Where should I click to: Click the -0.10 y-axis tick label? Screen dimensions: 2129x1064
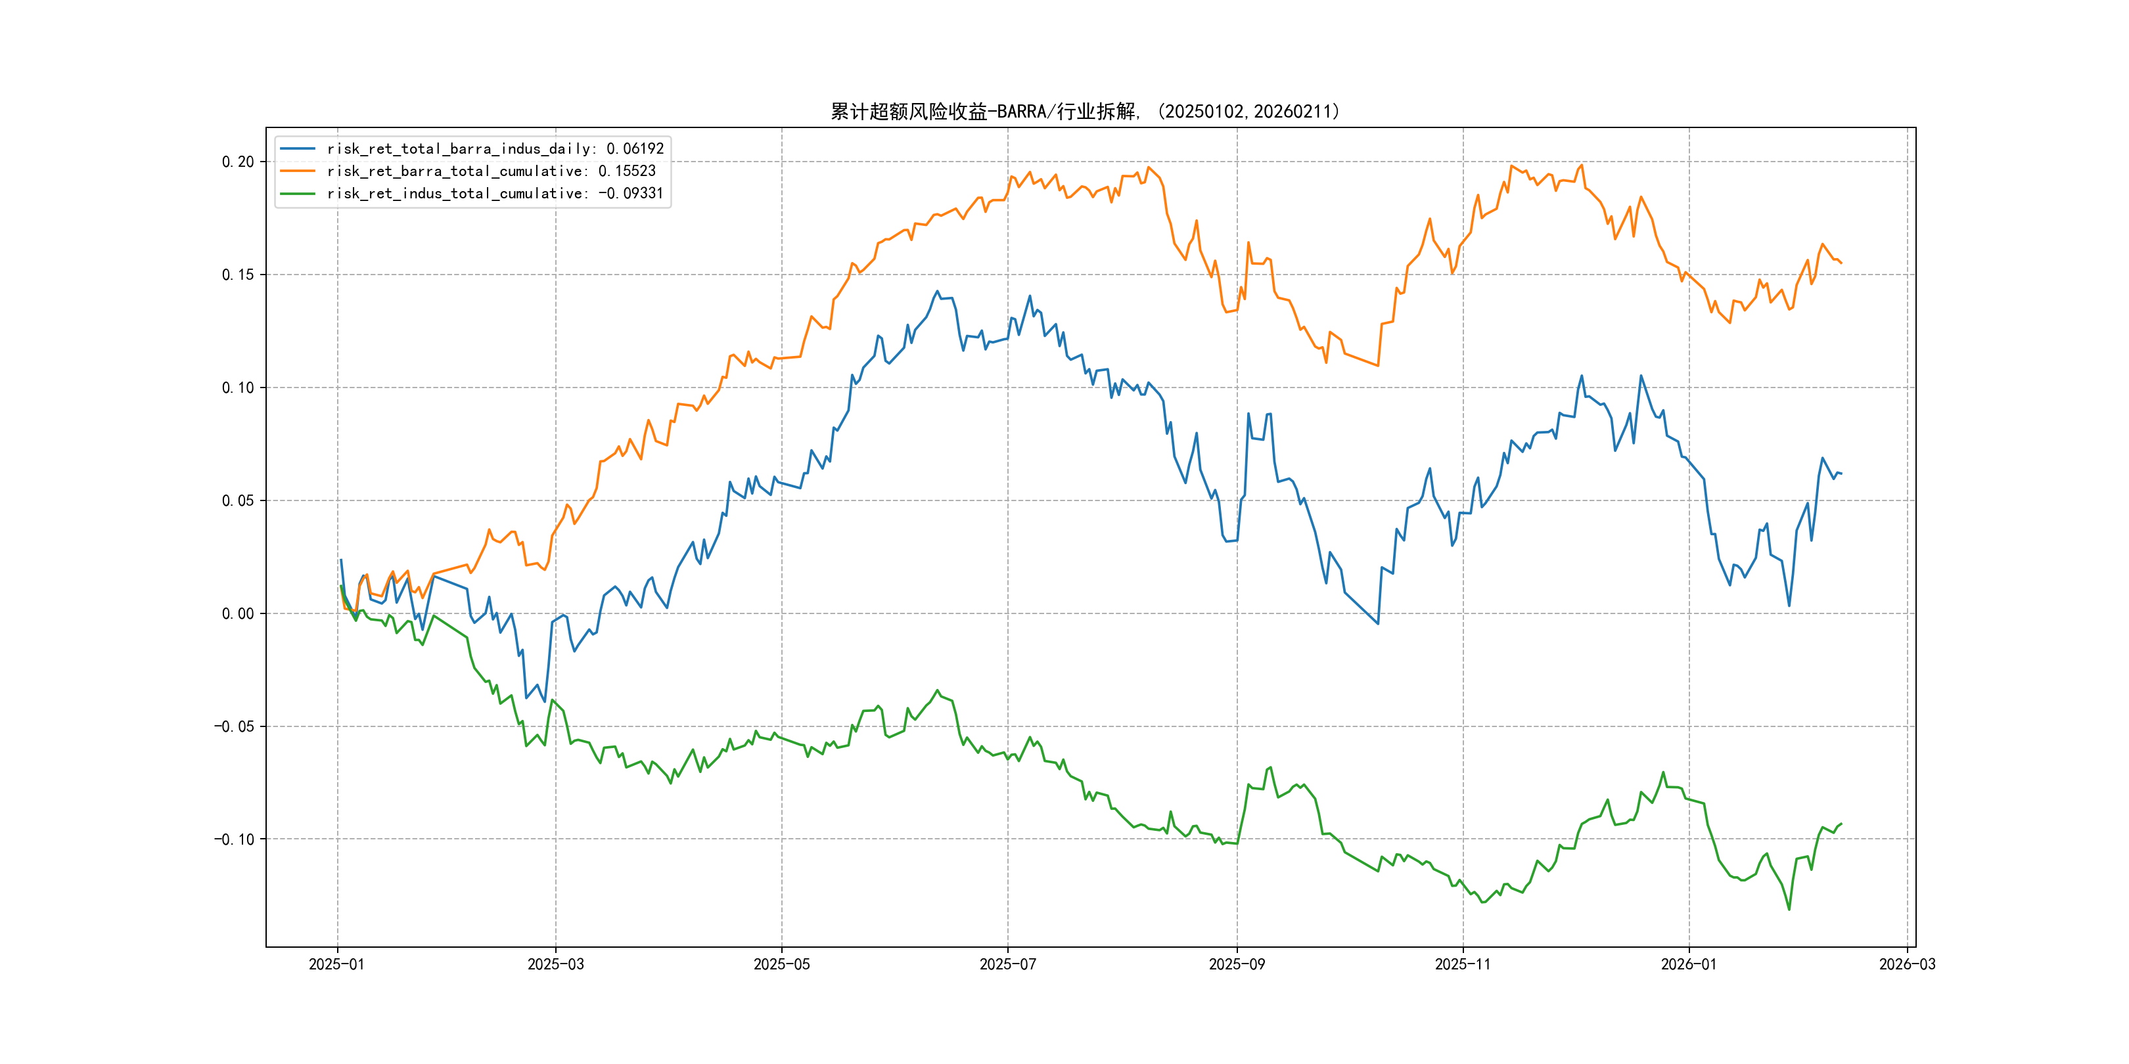click(x=234, y=839)
